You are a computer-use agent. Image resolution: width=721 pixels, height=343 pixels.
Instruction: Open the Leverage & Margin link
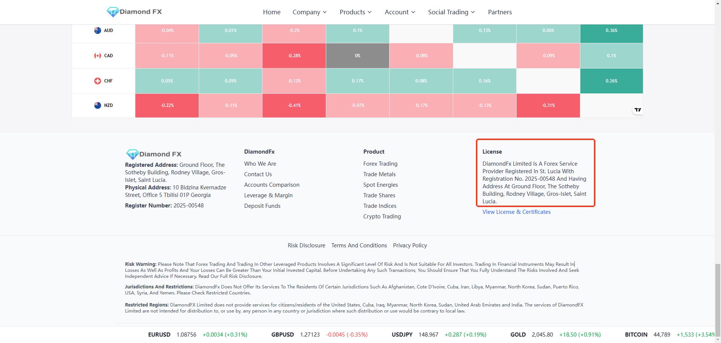pos(268,195)
